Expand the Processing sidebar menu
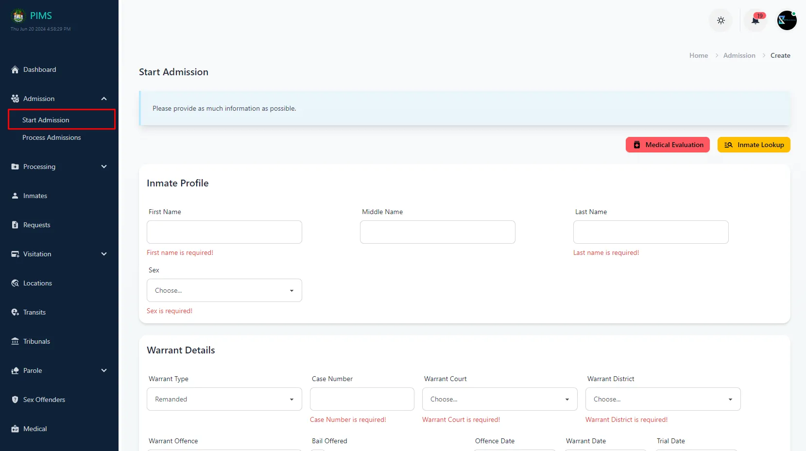The image size is (806, 451). click(103, 167)
